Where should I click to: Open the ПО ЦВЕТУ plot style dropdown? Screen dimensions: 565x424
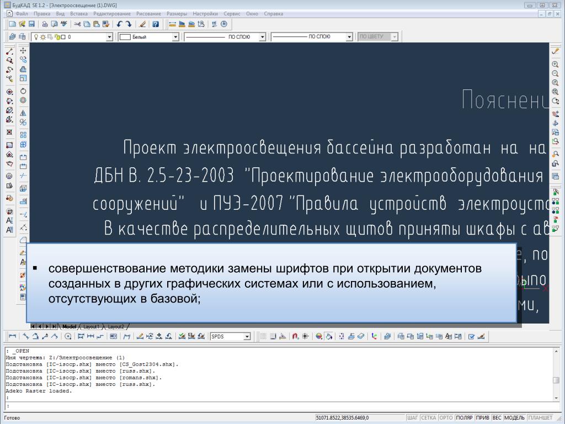[395, 37]
